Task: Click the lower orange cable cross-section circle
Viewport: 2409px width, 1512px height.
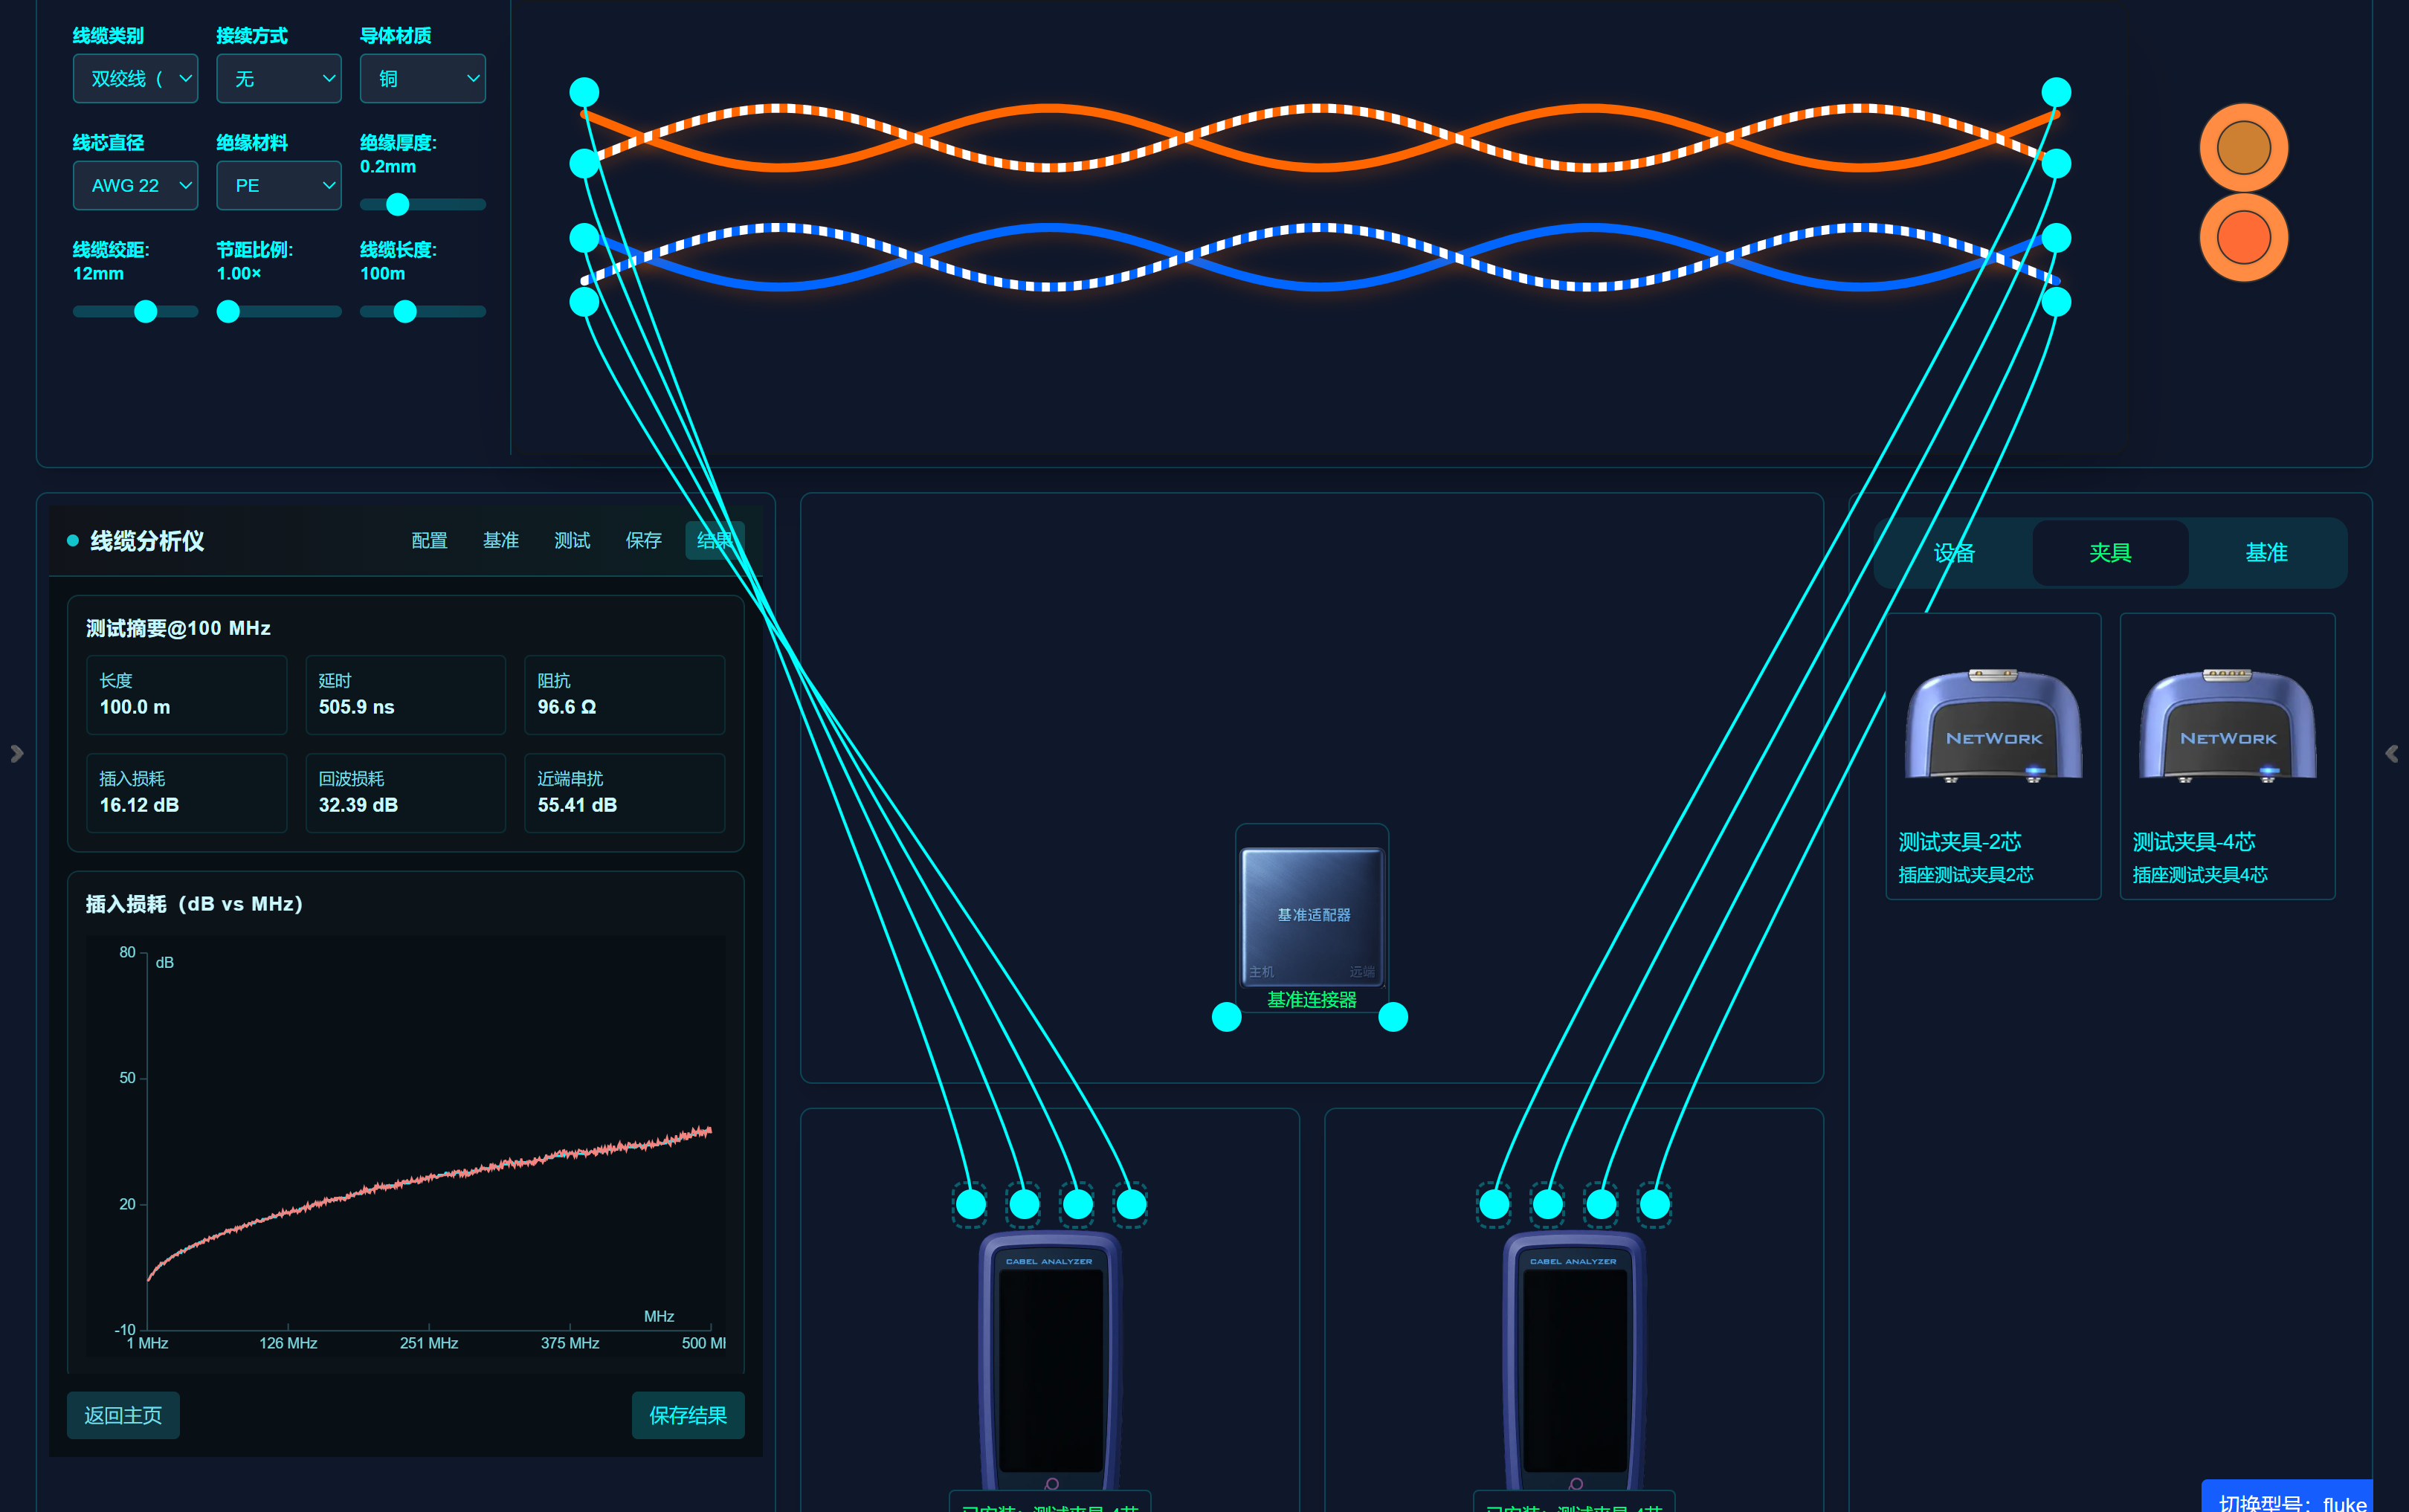Action: click(x=2243, y=237)
